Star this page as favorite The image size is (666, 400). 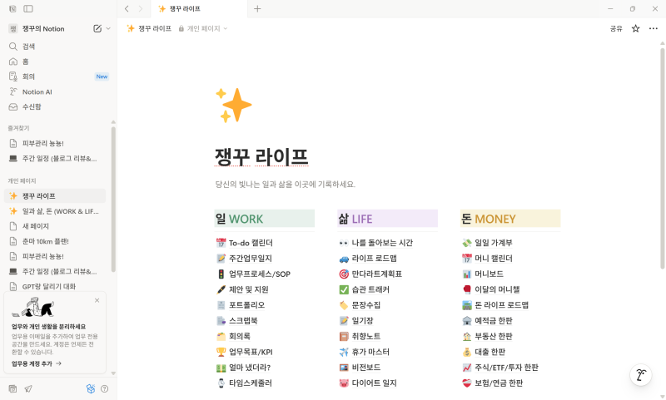pos(635,28)
